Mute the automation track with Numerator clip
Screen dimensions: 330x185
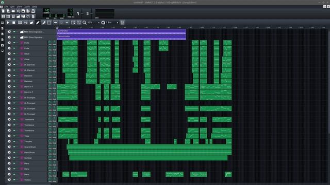(x=14, y=32)
